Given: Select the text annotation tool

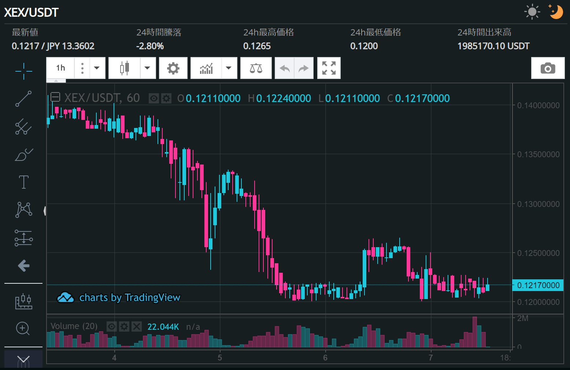Looking at the screenshot, I should click(23, 182).
